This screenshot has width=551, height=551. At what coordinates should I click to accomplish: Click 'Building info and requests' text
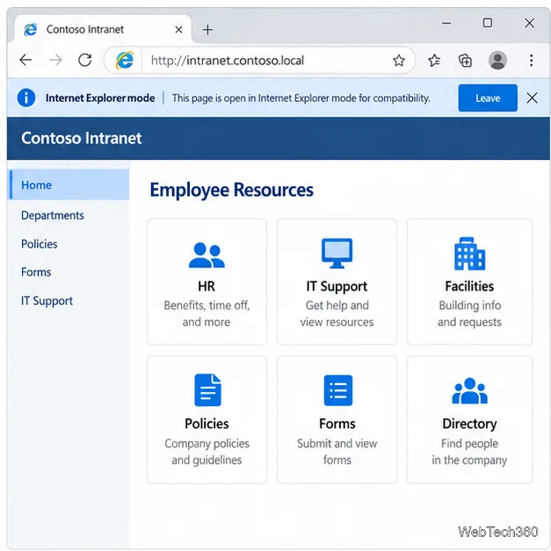tap(469, 314)
